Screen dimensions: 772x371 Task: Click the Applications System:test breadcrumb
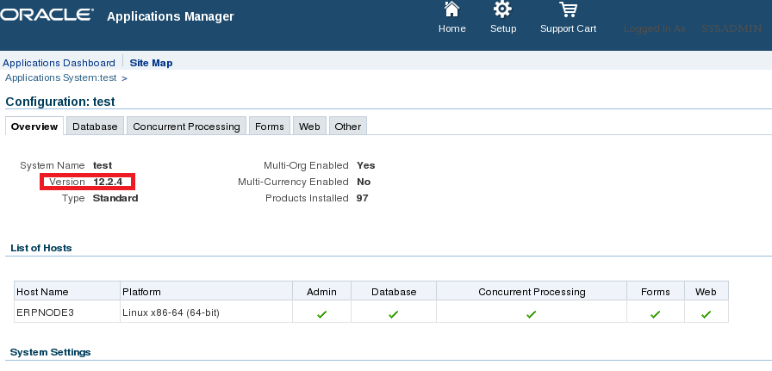click(61, 77)
